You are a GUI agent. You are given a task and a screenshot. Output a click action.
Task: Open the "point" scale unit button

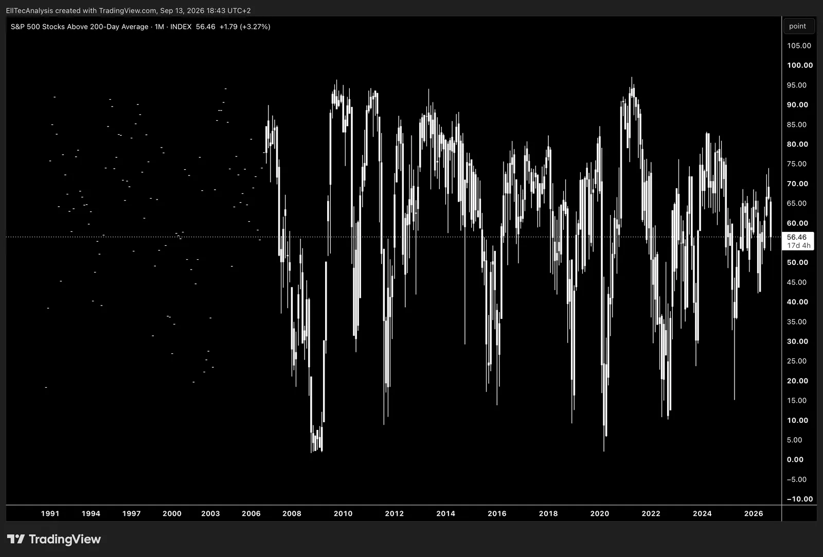click(x=799, y=26)
